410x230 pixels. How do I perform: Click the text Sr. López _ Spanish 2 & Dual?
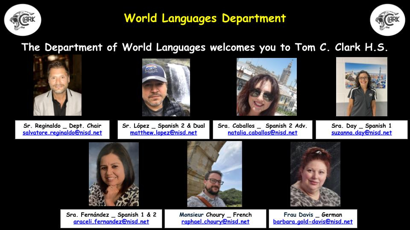164,126
